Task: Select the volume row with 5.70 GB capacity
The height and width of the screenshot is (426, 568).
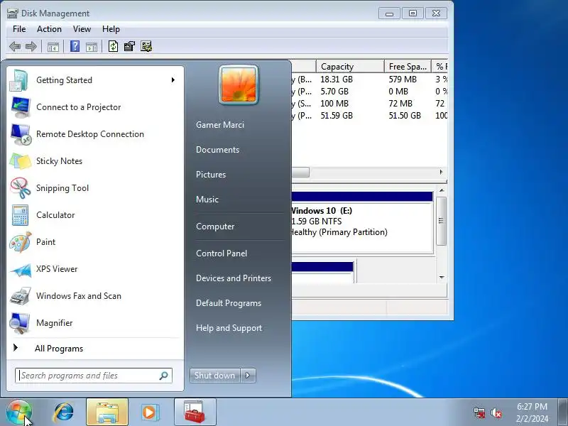Action: click(369, 92)
